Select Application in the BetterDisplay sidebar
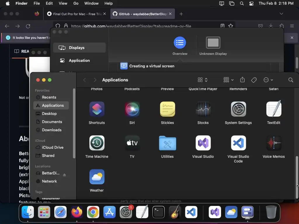Viewport: 299px width, 224px height. coord(79,60)
